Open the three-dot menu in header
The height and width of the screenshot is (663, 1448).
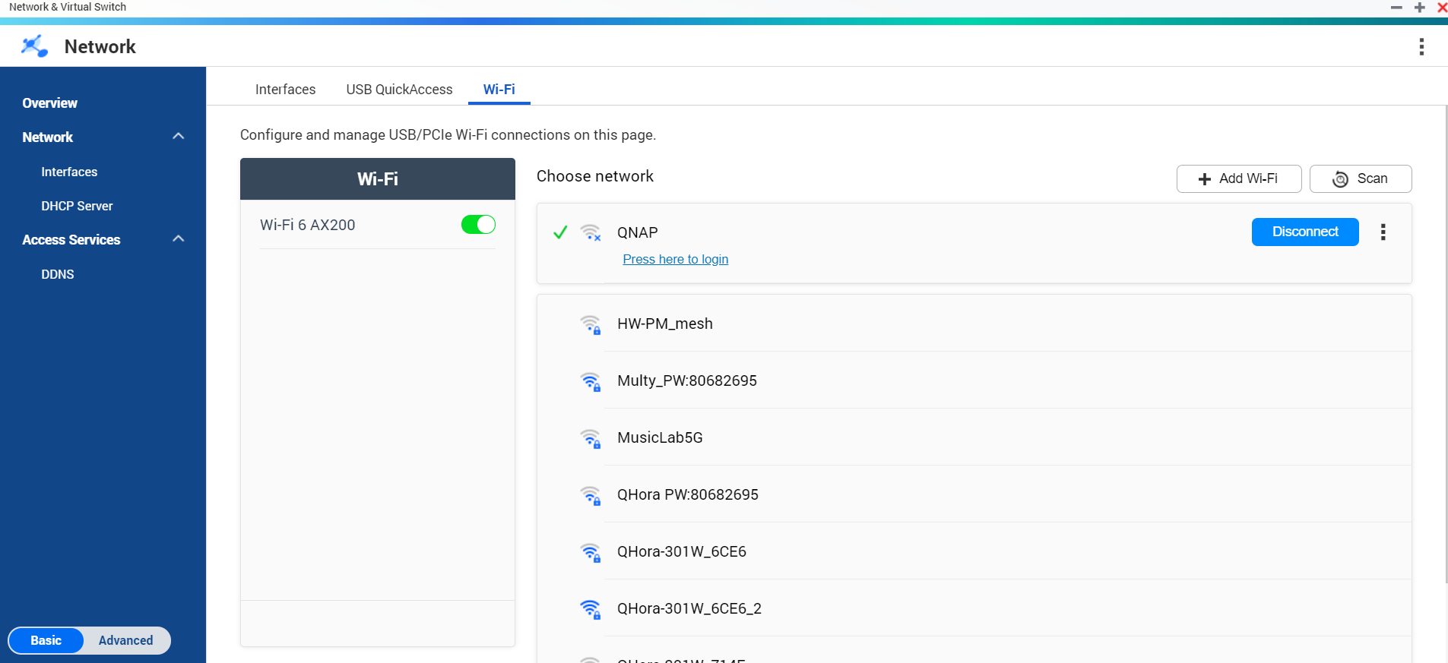[1421, 47]
